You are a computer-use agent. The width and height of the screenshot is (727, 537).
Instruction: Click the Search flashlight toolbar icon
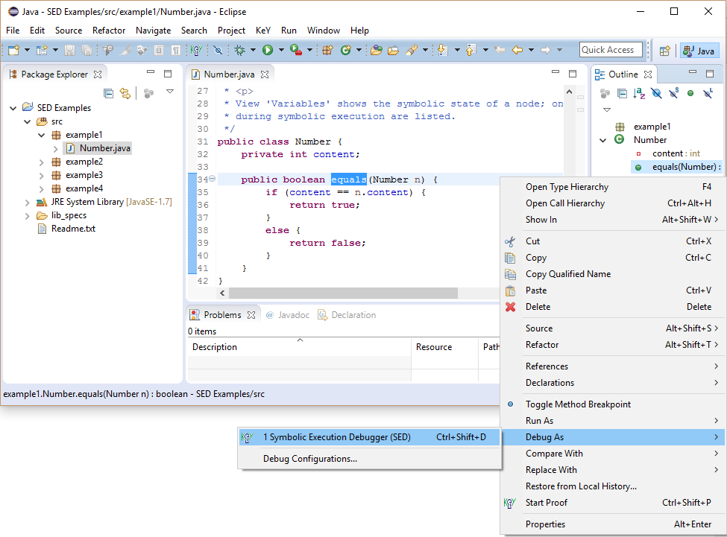[x=412, y=50]
